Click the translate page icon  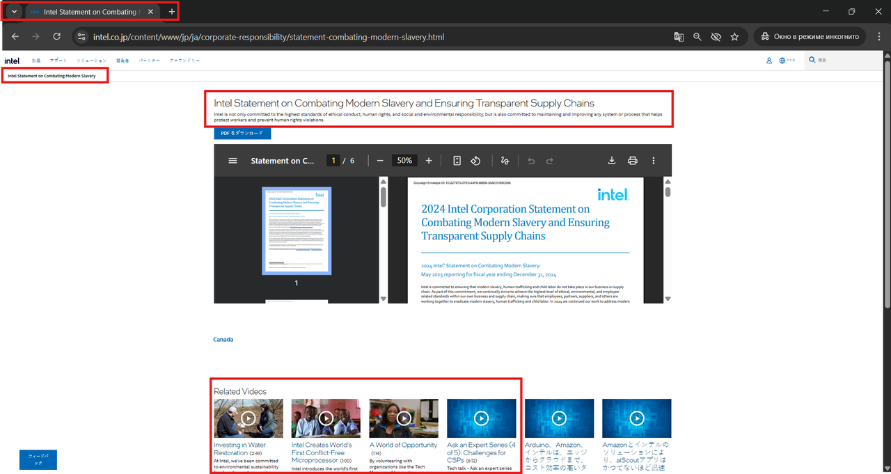click(x=679, y=37)
